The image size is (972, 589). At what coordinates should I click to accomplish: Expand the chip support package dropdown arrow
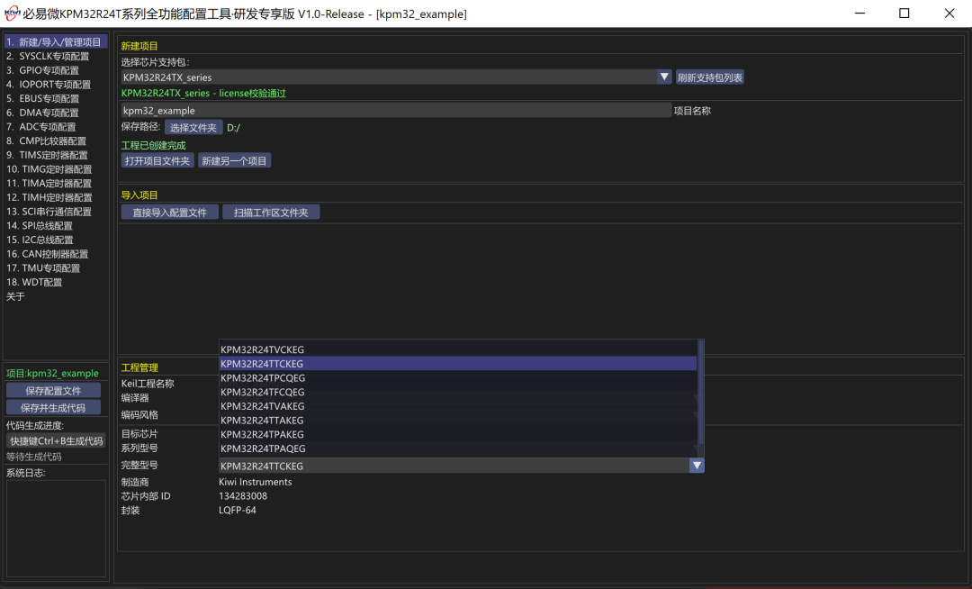point(664,77)
